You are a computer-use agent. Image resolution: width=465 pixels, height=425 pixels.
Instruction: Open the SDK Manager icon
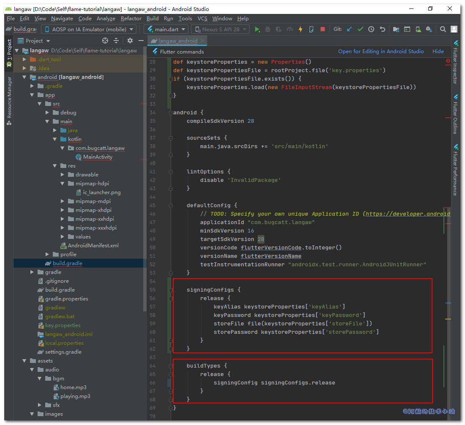[x=429, y=29]
